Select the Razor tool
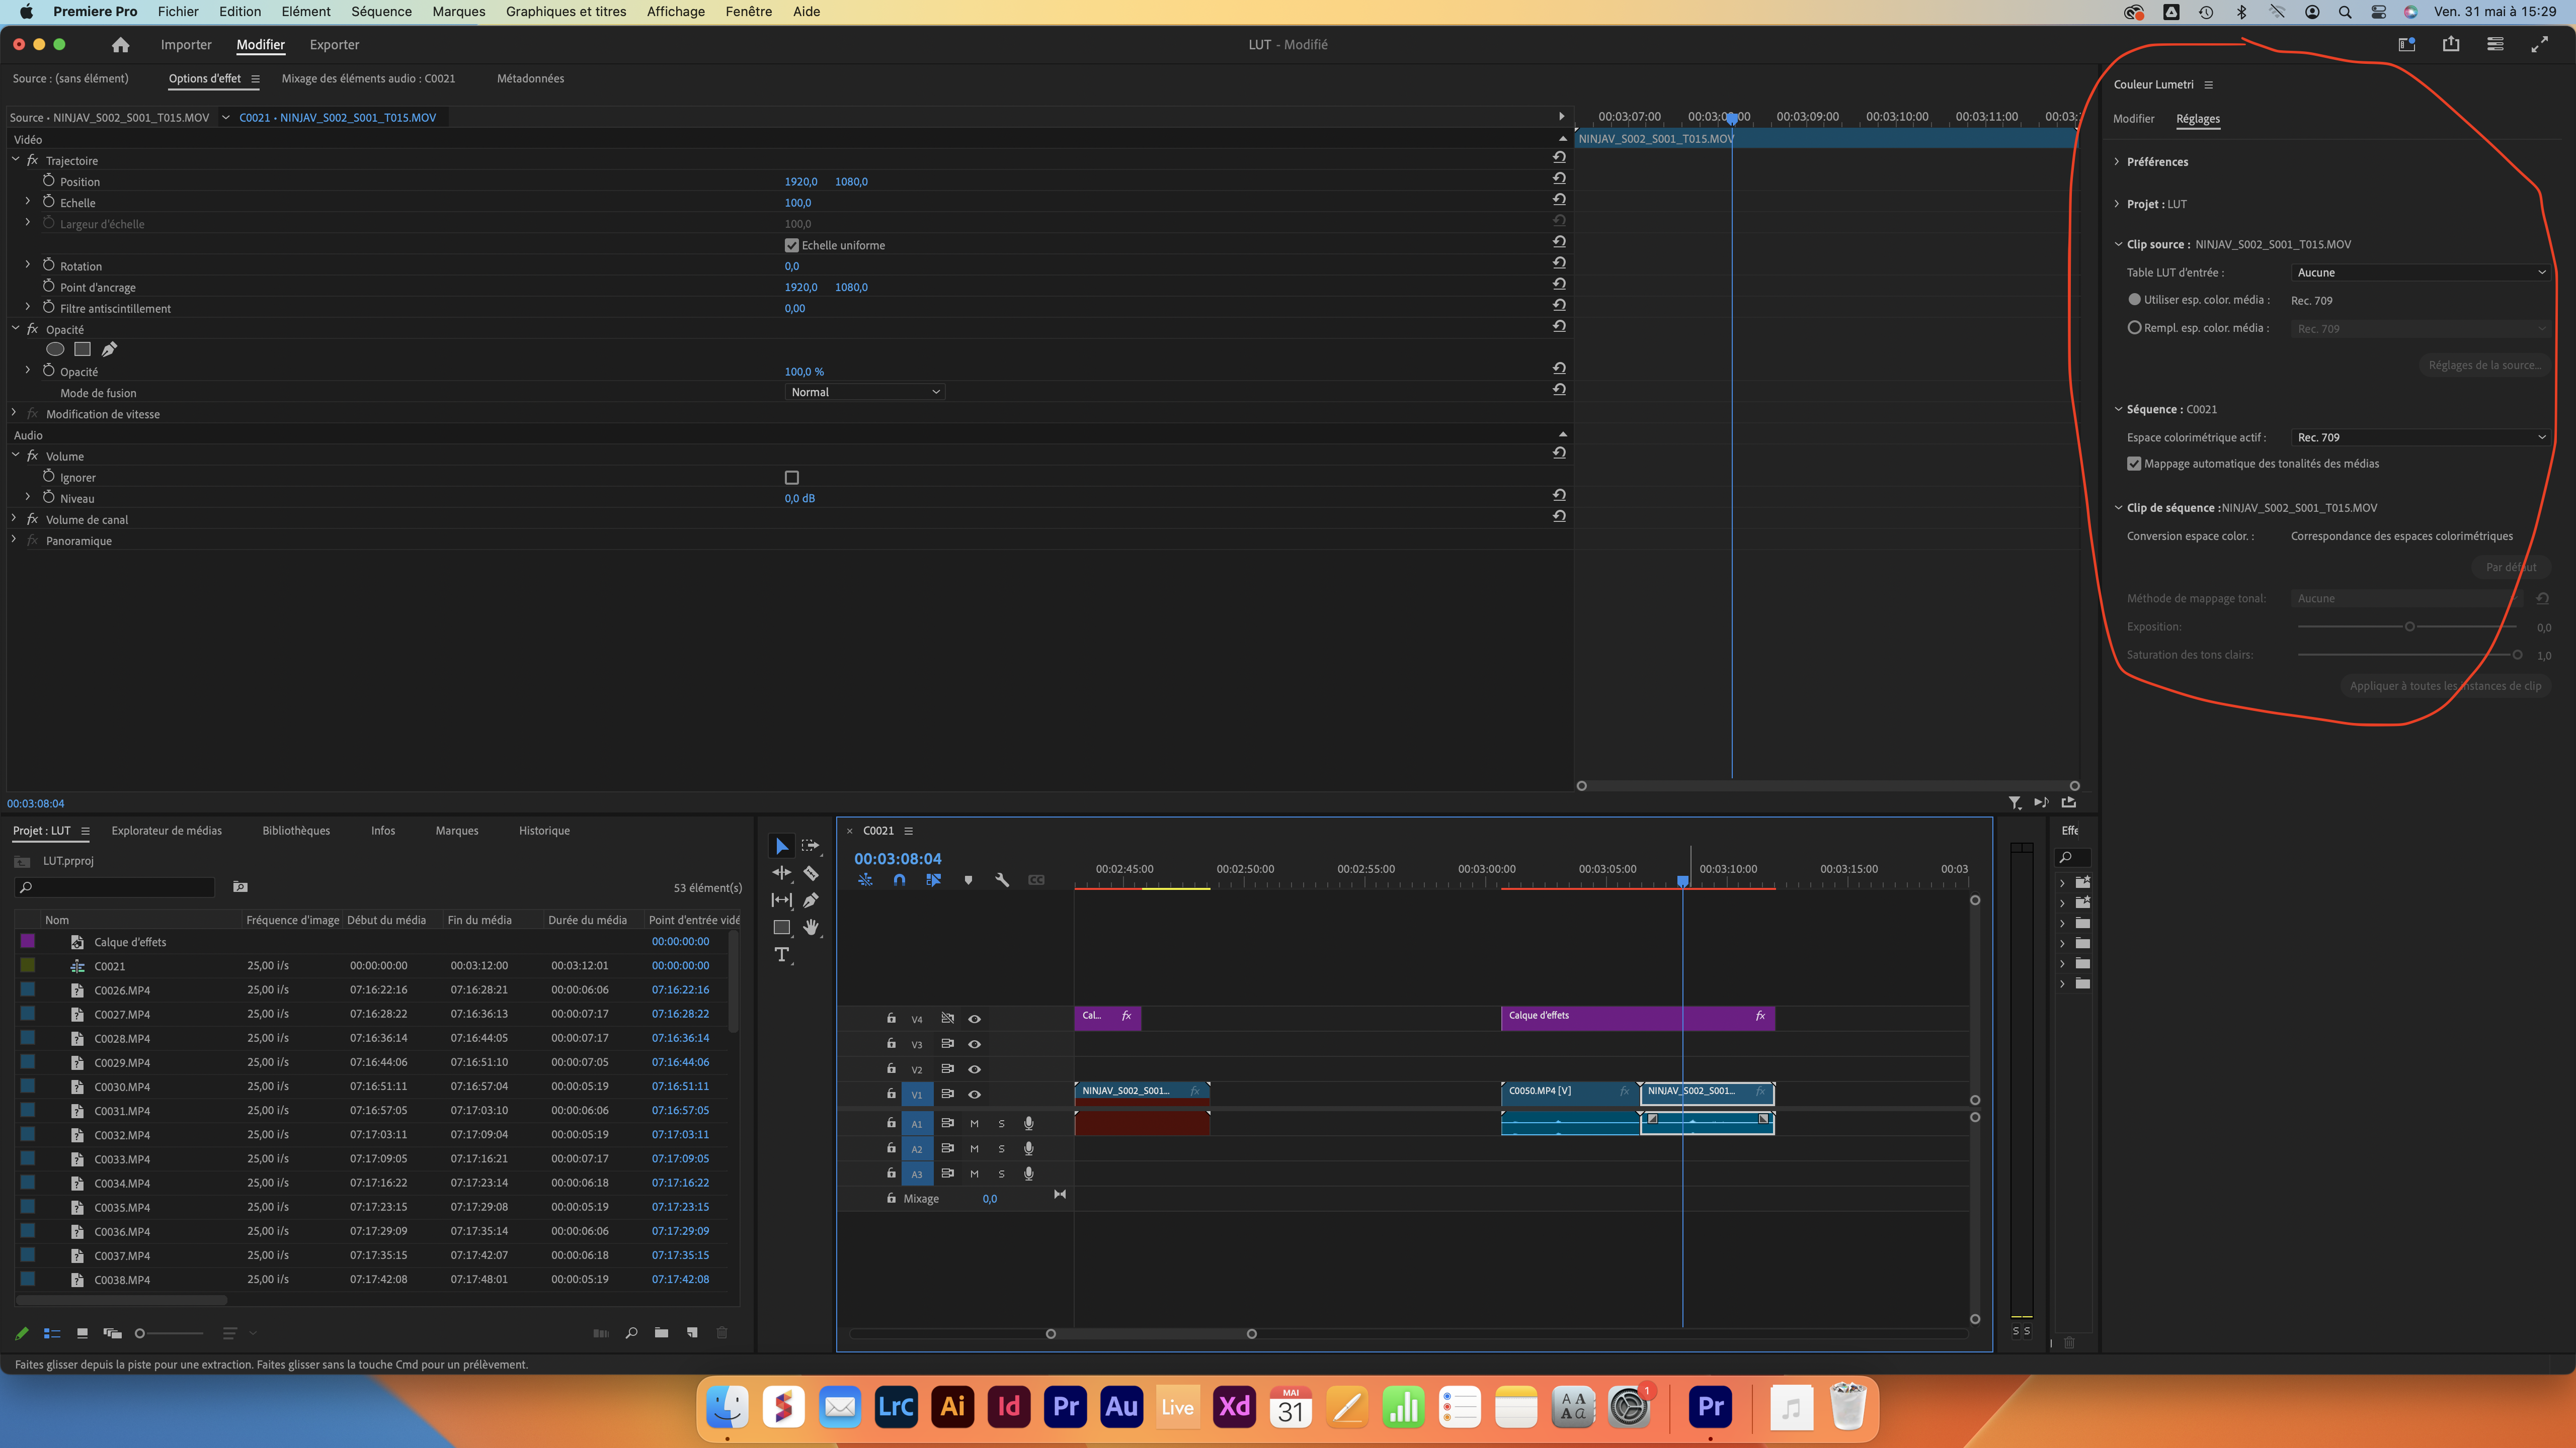The height and width of the screenshot is (1448, 2576). click(x=810, y=873)
